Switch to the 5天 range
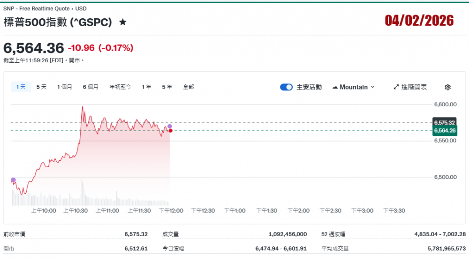Viewport: 469px width, 260px height. 42,87
